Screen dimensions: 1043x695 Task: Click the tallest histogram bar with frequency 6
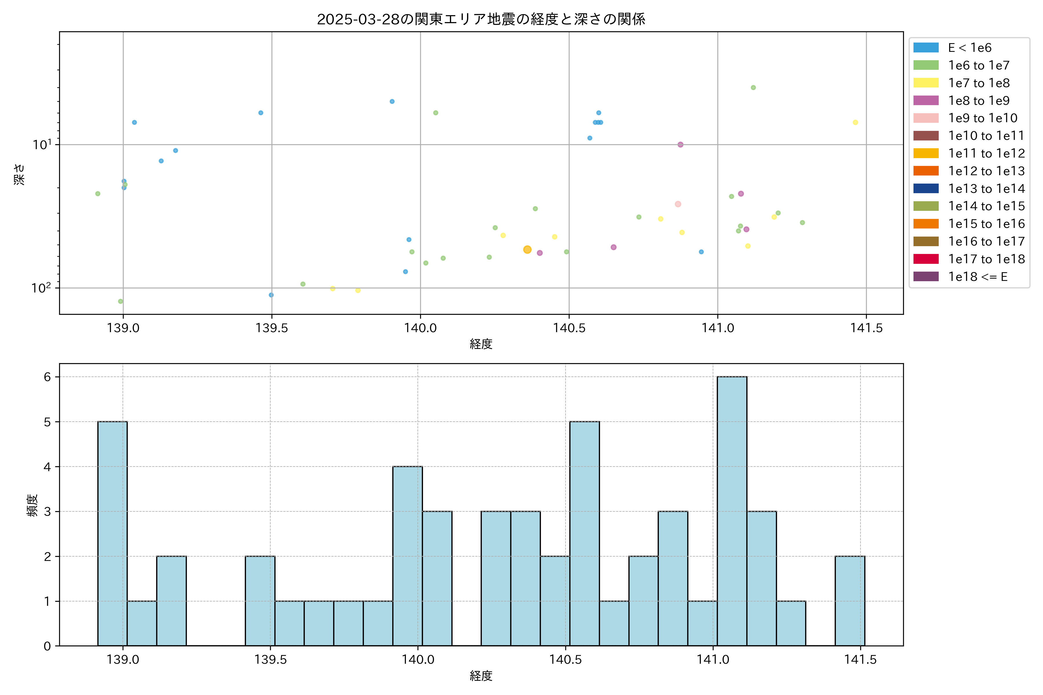(x=732, y=511)
